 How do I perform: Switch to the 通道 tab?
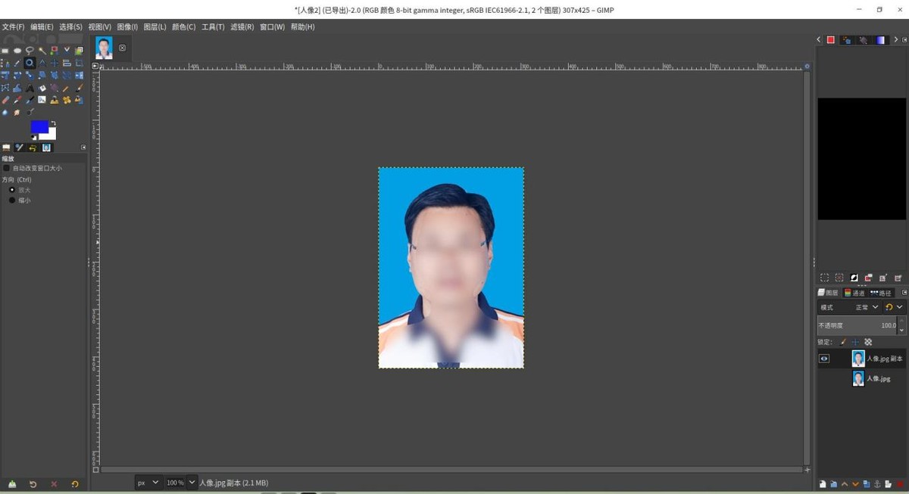coord(854,293)
